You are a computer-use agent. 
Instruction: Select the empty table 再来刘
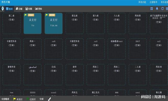coord(159,74)
